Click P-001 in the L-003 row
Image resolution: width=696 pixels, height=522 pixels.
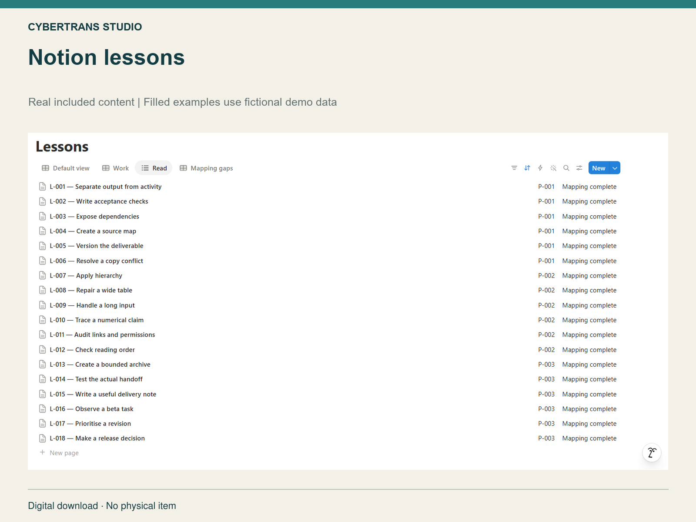546,216
